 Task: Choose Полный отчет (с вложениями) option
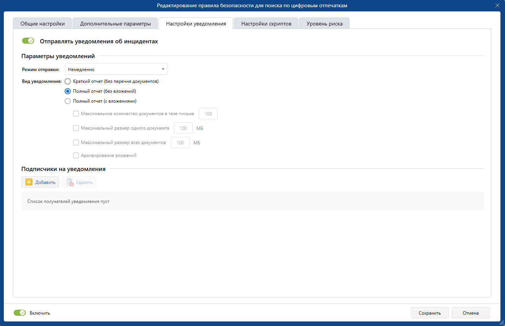coord(68,101)
